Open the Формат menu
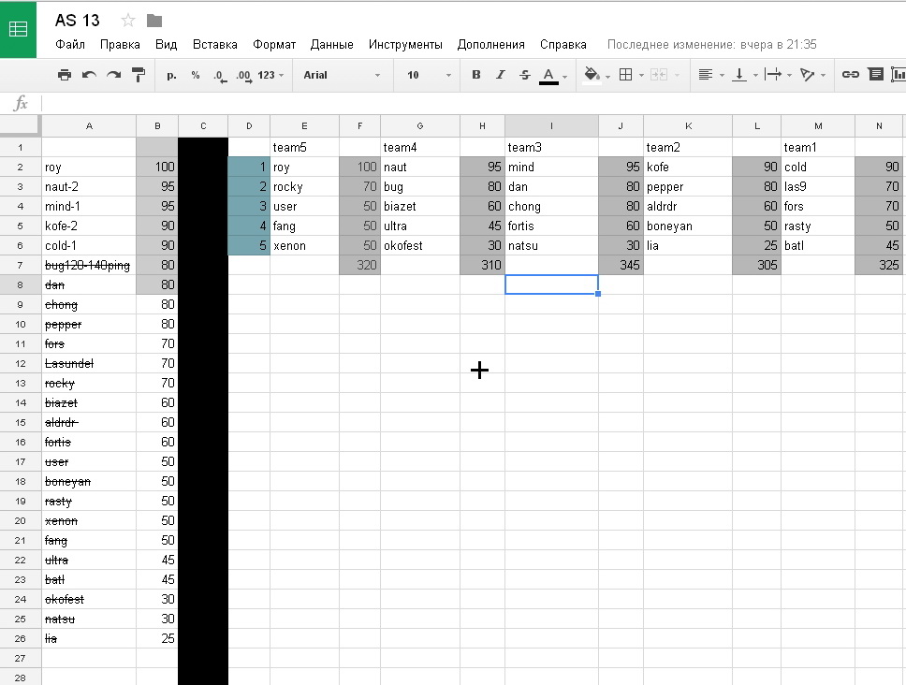This screenshot has width=906, height=685. point(274,45)
